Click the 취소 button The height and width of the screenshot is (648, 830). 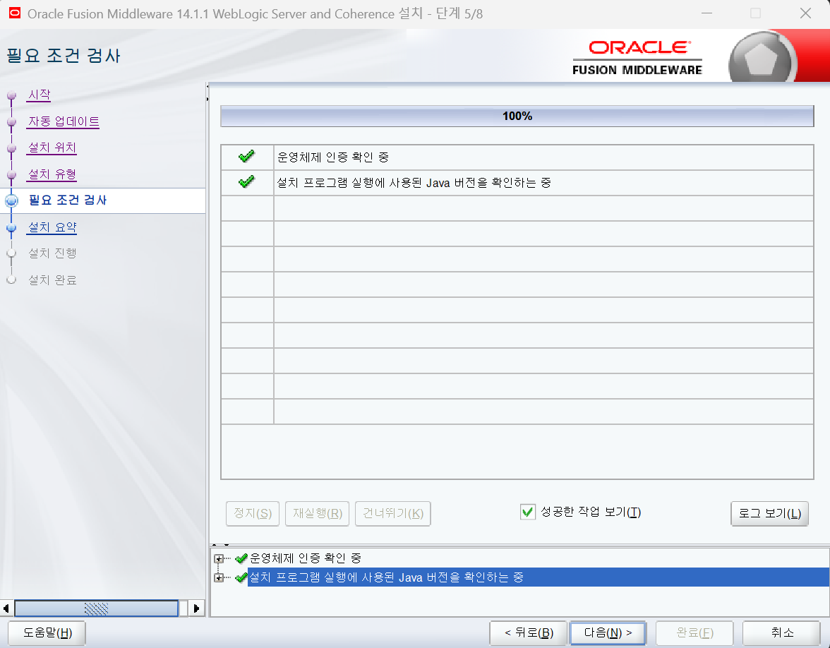point(782,632)
